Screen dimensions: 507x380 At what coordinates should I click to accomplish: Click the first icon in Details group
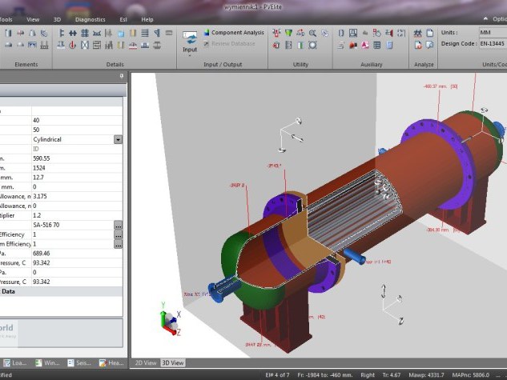point(62,34)
